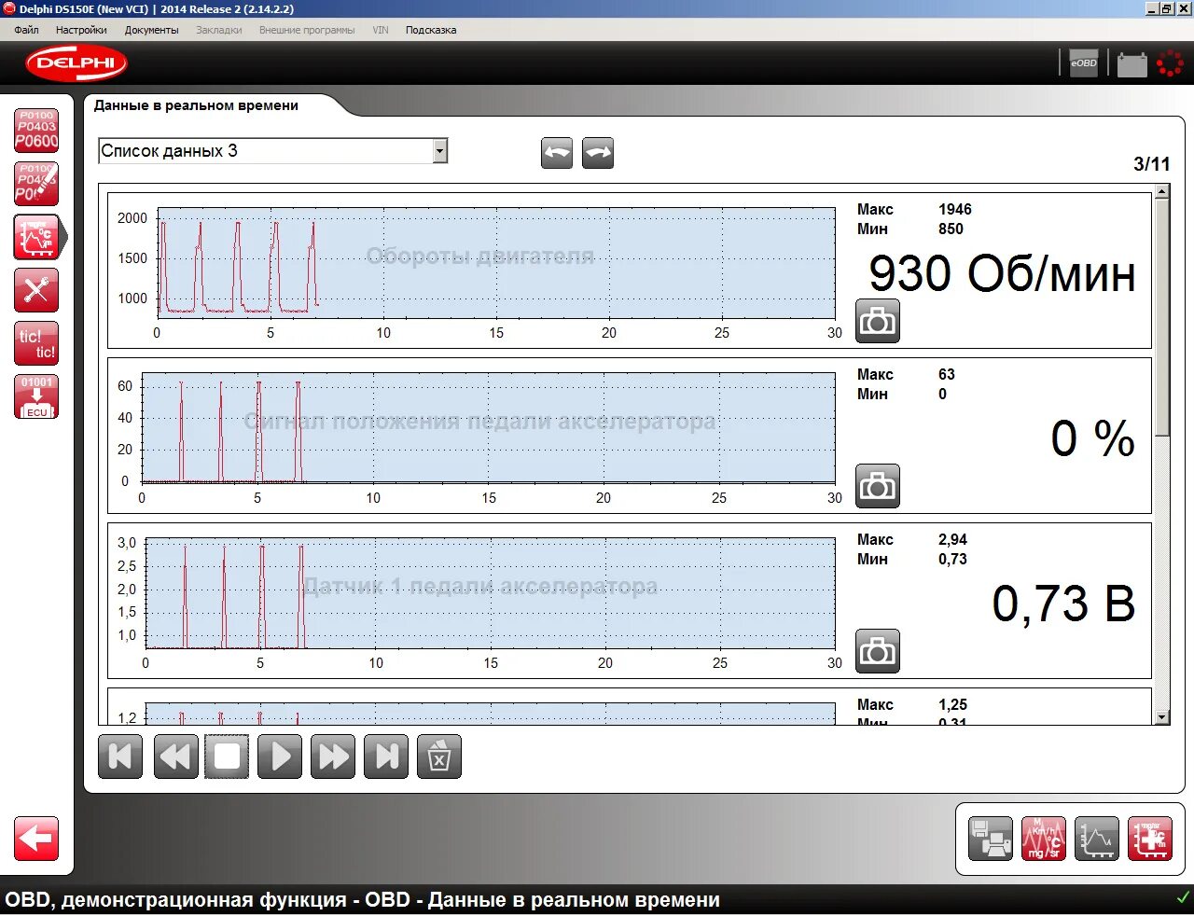Viewport: 1194px width, 916px height.
Task: Click the Макс 1946 reading
Action: (914, 209)
